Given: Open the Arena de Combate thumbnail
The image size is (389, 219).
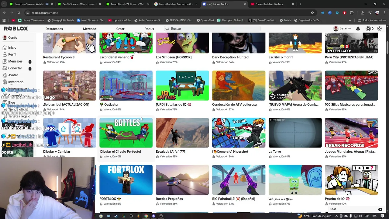Looking at the screenshot, I should 295,85.
